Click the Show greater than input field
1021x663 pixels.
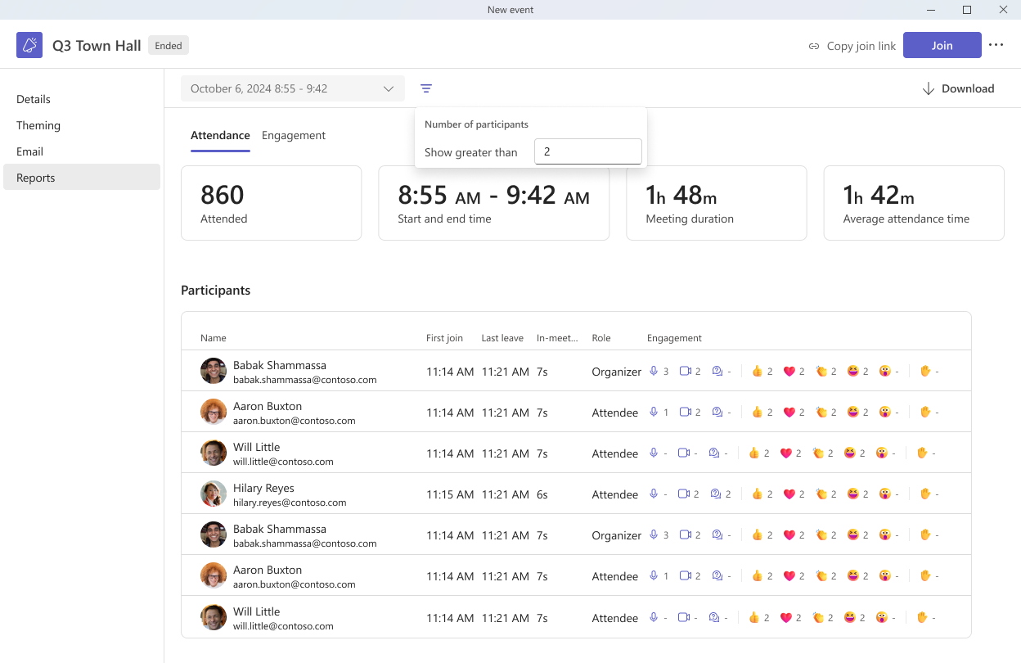coord(587,151)
